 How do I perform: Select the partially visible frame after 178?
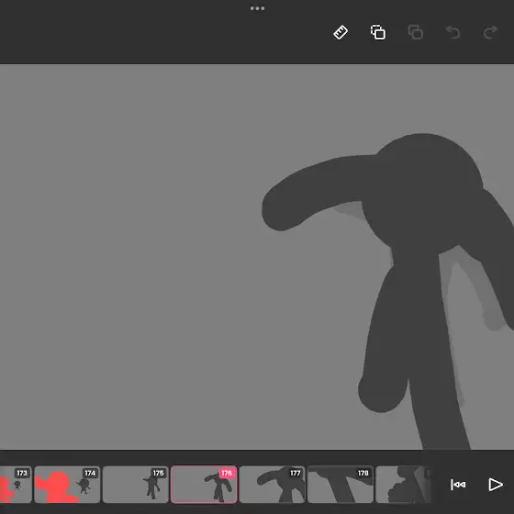[x=403, y=485]
